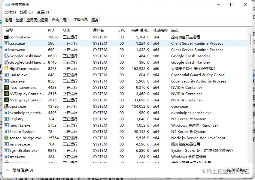Screen dimensions: 255x180
Task: Click Windows 会话管理器 description
Action: [189, 157]
